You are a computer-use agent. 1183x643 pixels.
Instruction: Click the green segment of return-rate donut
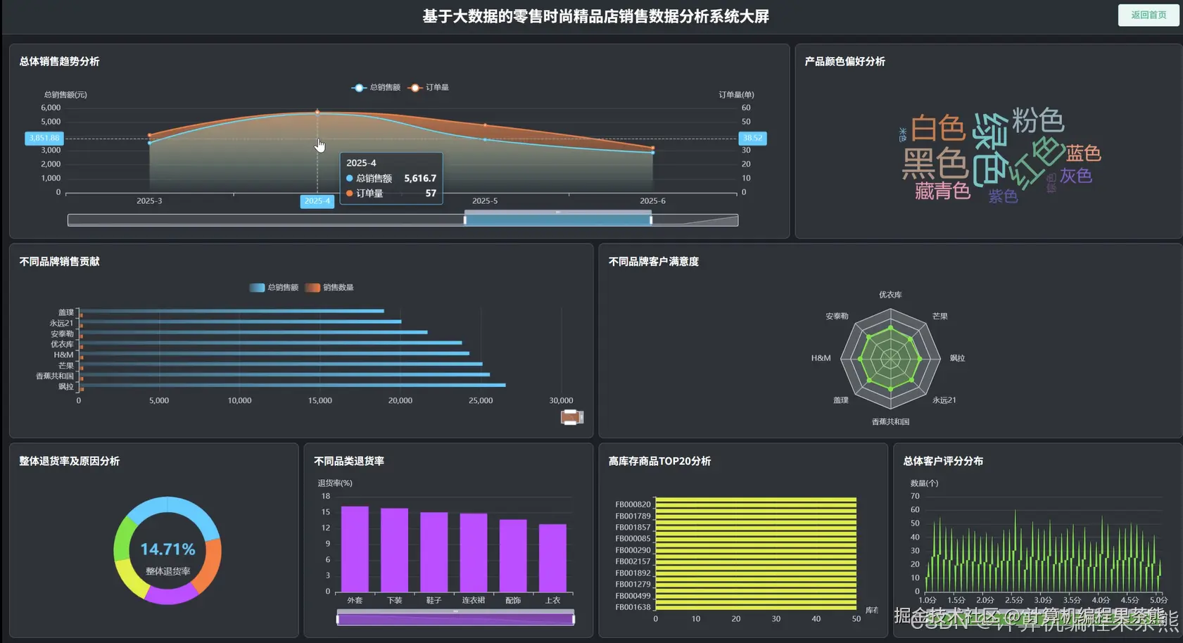click(x=123, y=538)
